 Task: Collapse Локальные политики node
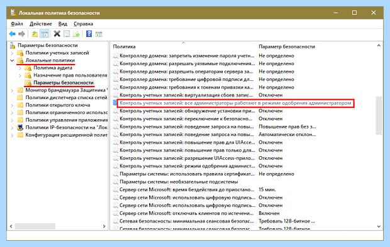click(x=12, y=60)
